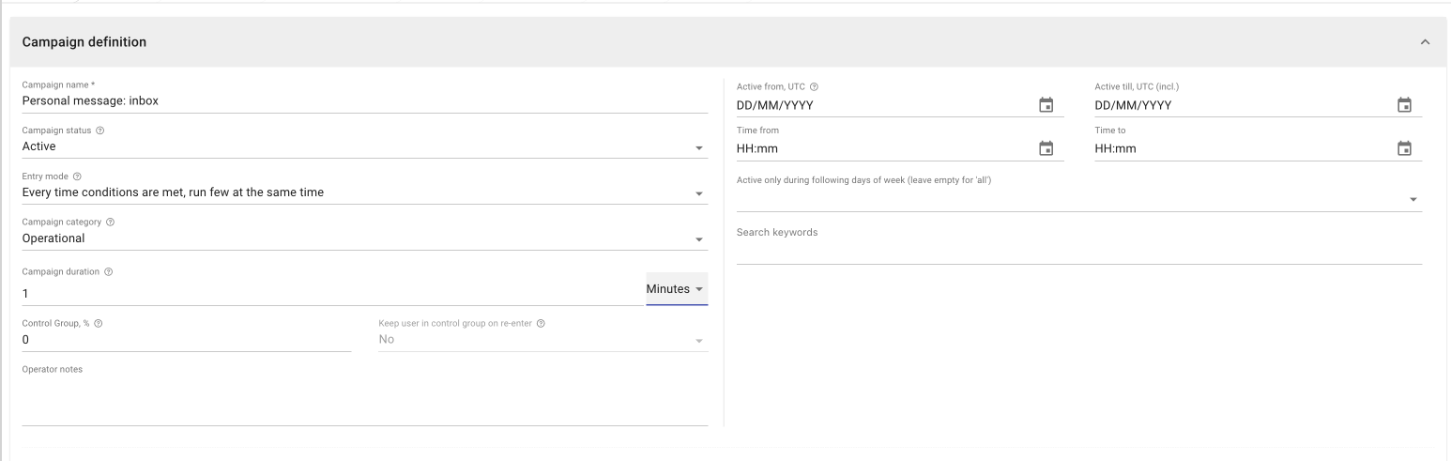The width and height of the screenshot is (1451, 461).
Task: Focus the Control Group percentage field
Action: 186,340
